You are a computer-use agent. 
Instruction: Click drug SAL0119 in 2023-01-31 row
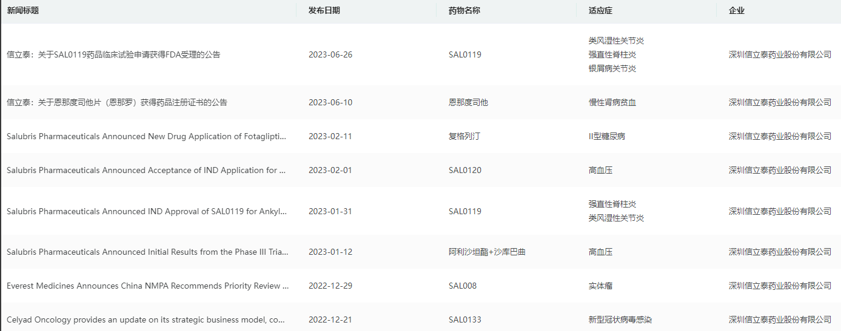click(465, 211)
